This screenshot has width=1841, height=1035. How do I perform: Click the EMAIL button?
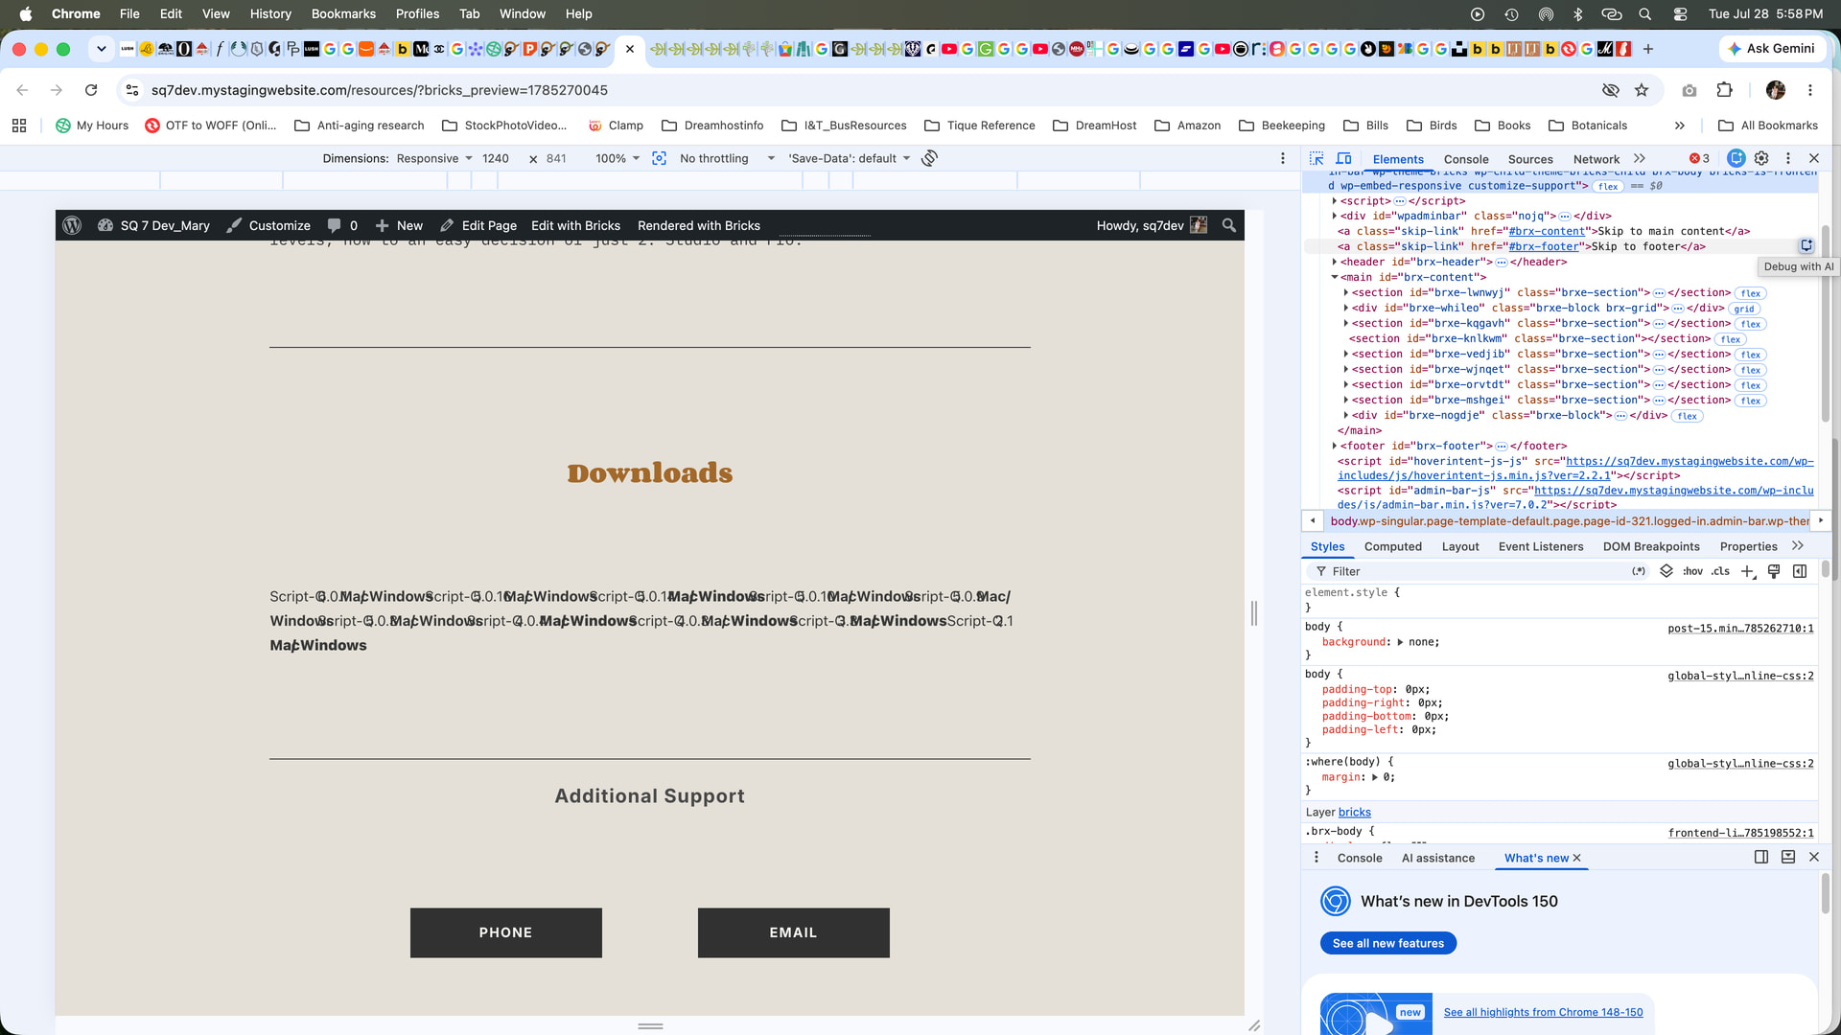[794, 932]
